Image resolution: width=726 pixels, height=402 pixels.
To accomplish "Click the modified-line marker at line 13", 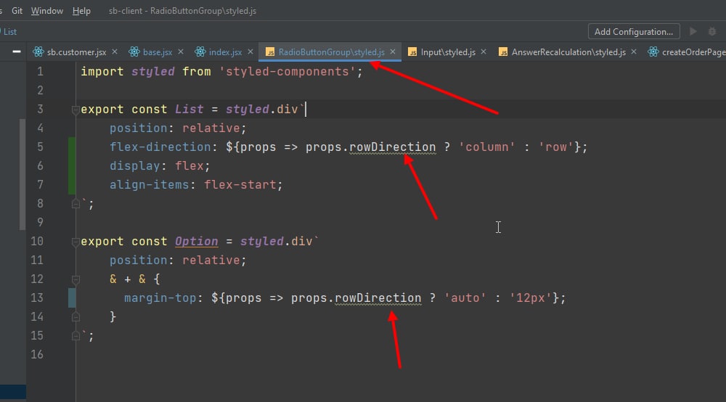I will (72, 298).
